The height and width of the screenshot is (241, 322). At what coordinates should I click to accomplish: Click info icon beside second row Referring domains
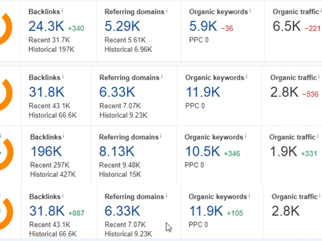click(162, 76)
